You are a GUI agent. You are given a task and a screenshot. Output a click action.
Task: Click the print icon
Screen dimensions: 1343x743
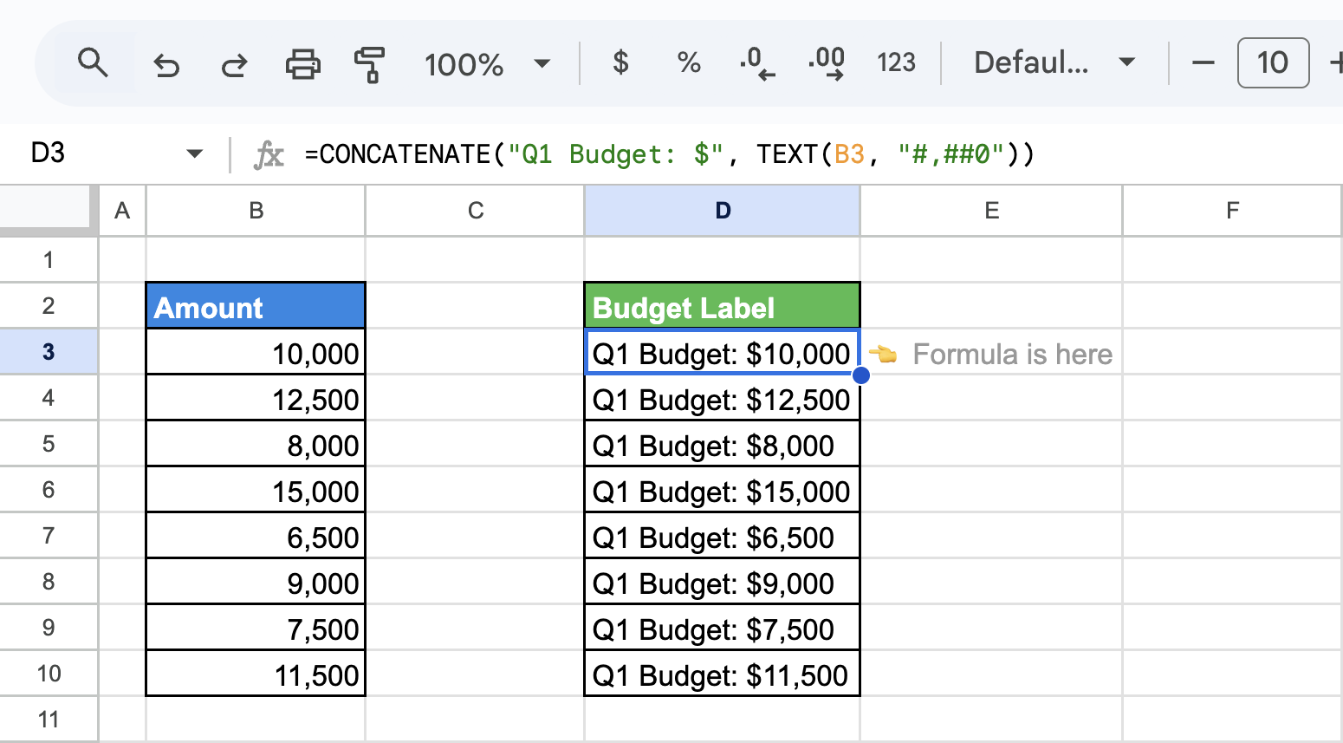coord(302,64)
